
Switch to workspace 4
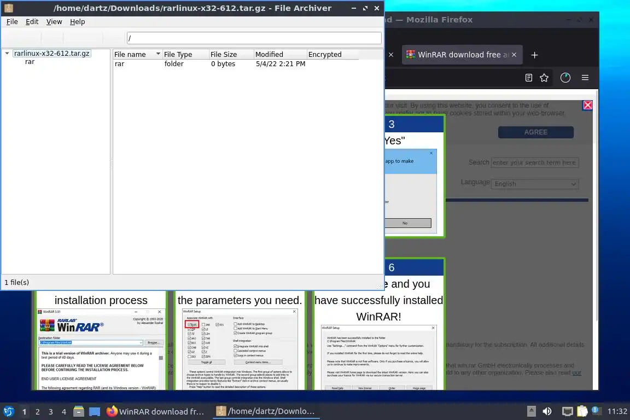pos(64,412)
